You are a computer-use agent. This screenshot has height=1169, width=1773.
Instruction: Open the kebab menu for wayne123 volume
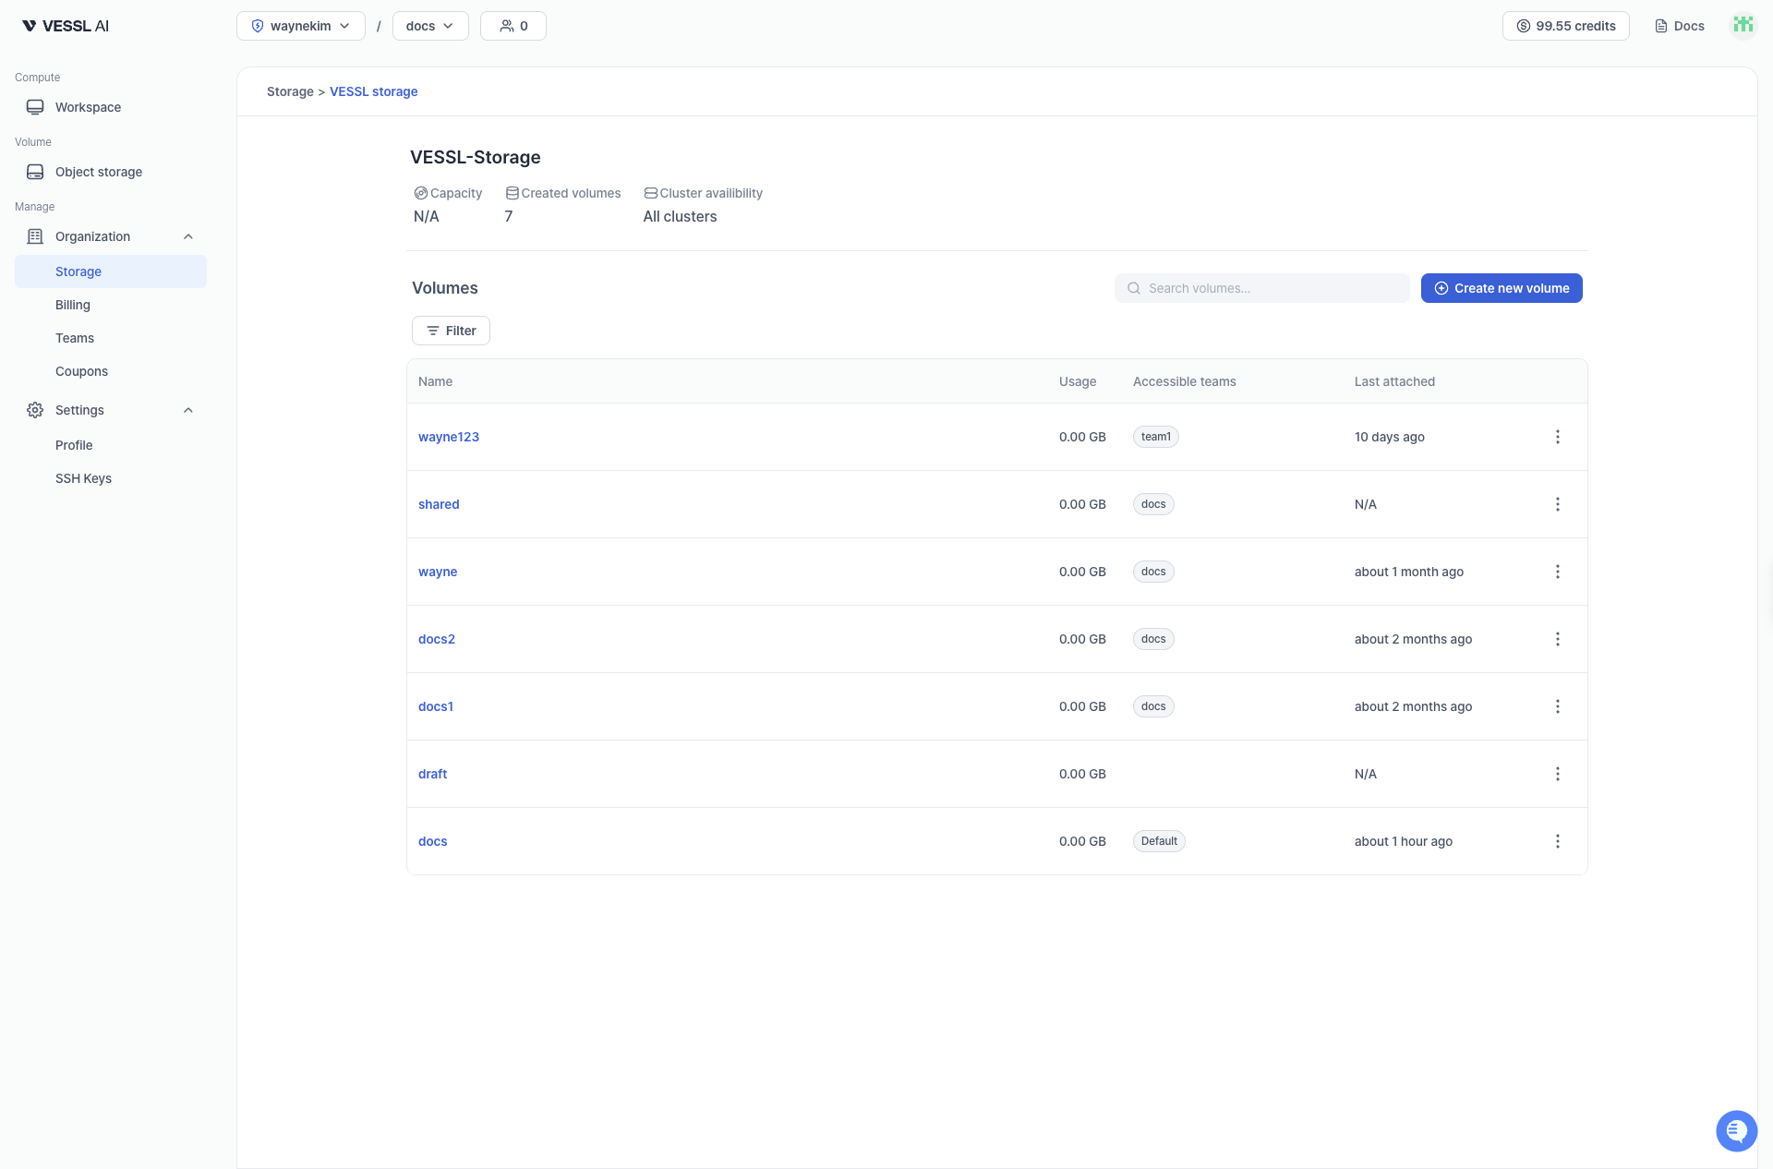(1558, 437)
